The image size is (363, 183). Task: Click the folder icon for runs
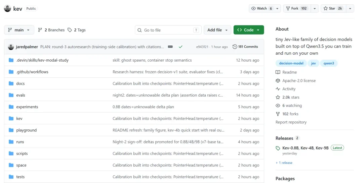[x=11, y=142]
